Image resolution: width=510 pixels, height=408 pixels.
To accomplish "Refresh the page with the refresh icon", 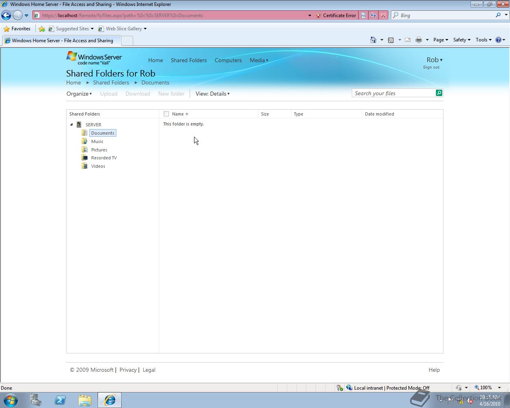I will pyautogui.click(x=373, y=15).
